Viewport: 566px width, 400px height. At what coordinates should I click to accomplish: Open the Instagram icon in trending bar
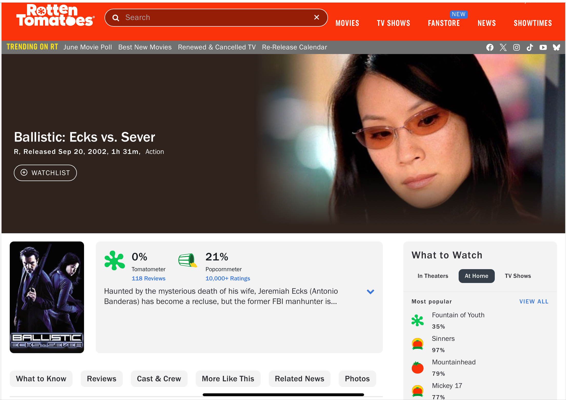516,47
